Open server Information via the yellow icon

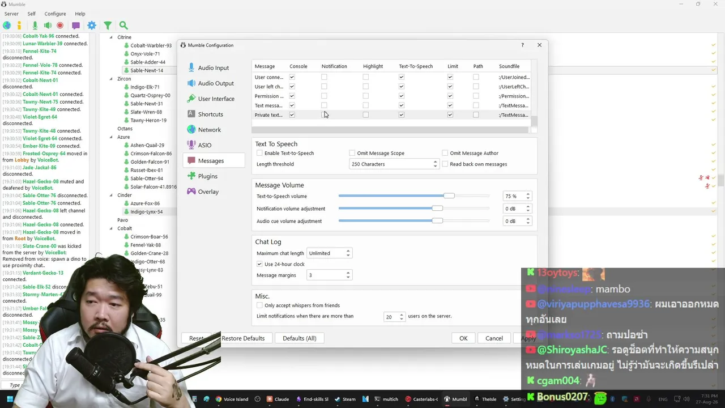[19, 25]
